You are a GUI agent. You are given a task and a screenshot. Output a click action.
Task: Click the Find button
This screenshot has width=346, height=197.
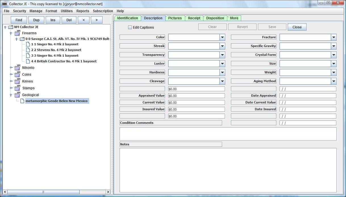click(19, 20)
